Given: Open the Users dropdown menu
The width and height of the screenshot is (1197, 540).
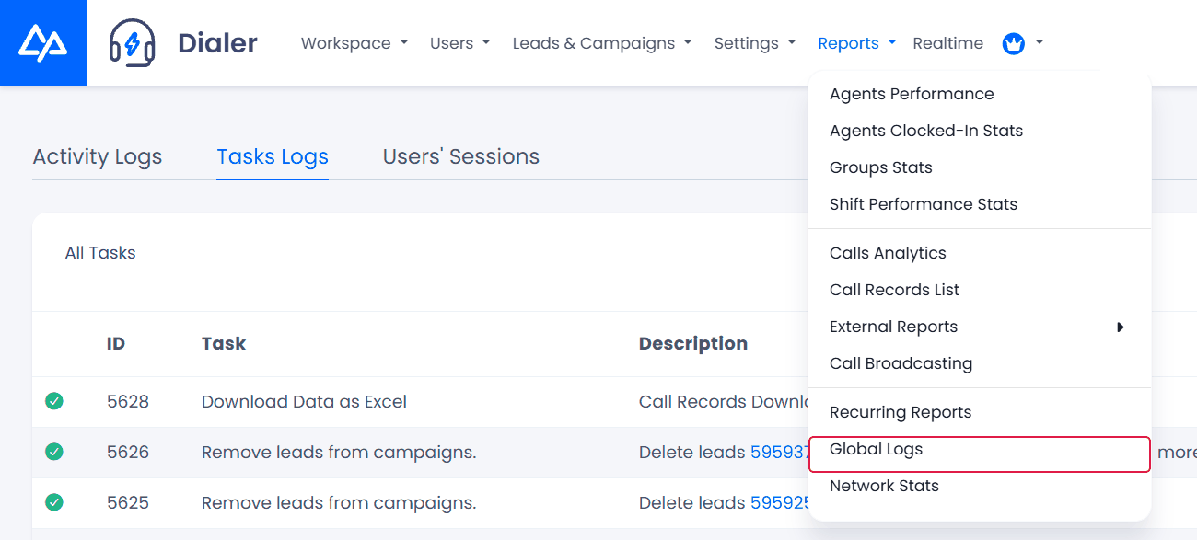Looking at the screenshot, I should point(459,43).
